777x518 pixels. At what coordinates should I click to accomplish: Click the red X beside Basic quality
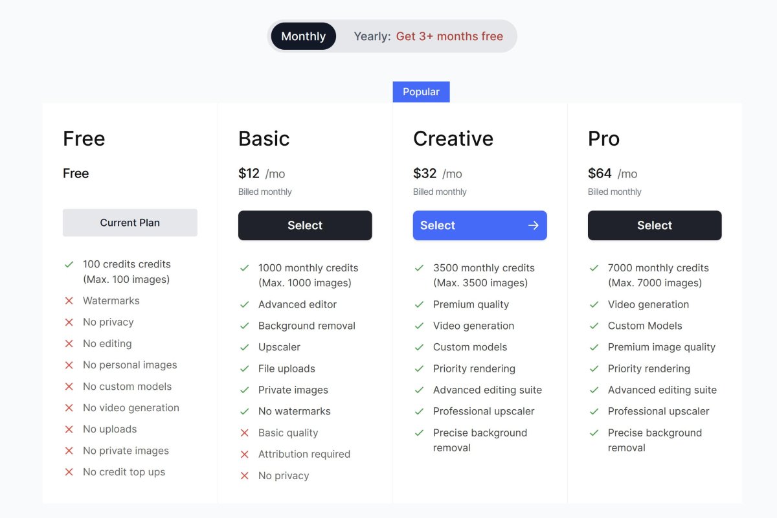[245, 433]
